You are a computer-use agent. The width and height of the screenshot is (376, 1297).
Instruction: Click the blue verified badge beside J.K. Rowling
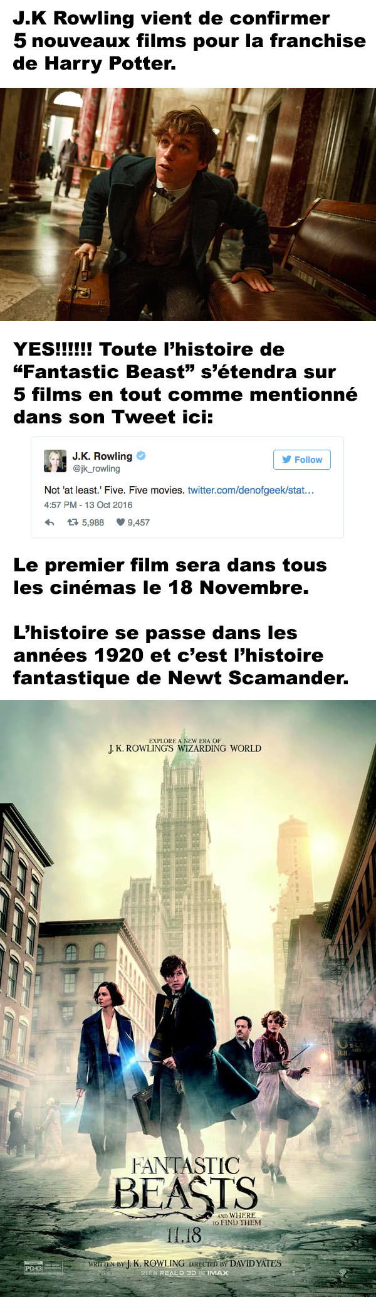pos(142,455)
